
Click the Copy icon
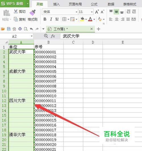pyautogui.click(x=16, y=19)
